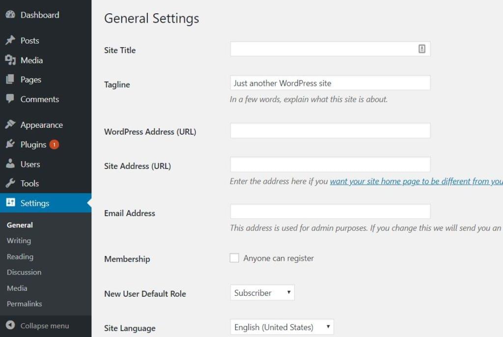Follow the site home page different link
Screen dimensions: 503x337
tap(416, 181)
